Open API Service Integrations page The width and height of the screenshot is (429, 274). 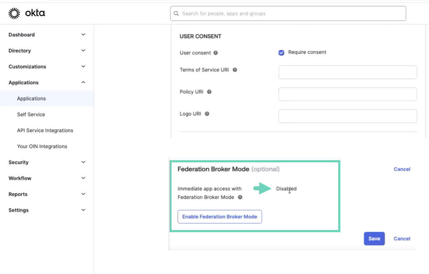pos(45,131)
